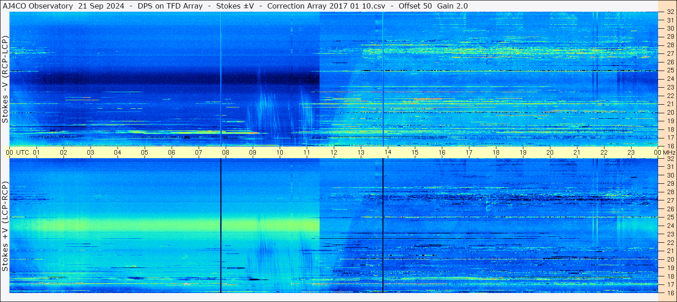Pick the 06 hour tick on time axis
This screenshot has width=677, height=302.
(x=172, y=152)
